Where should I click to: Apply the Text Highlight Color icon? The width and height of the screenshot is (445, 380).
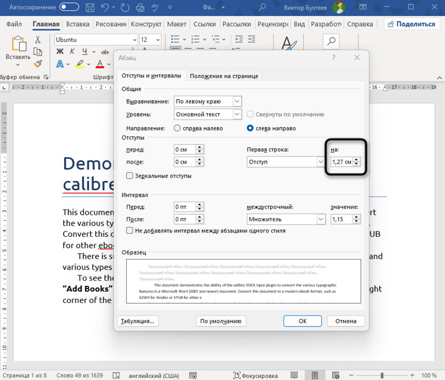pyautogui.click(x=79, y=64)
